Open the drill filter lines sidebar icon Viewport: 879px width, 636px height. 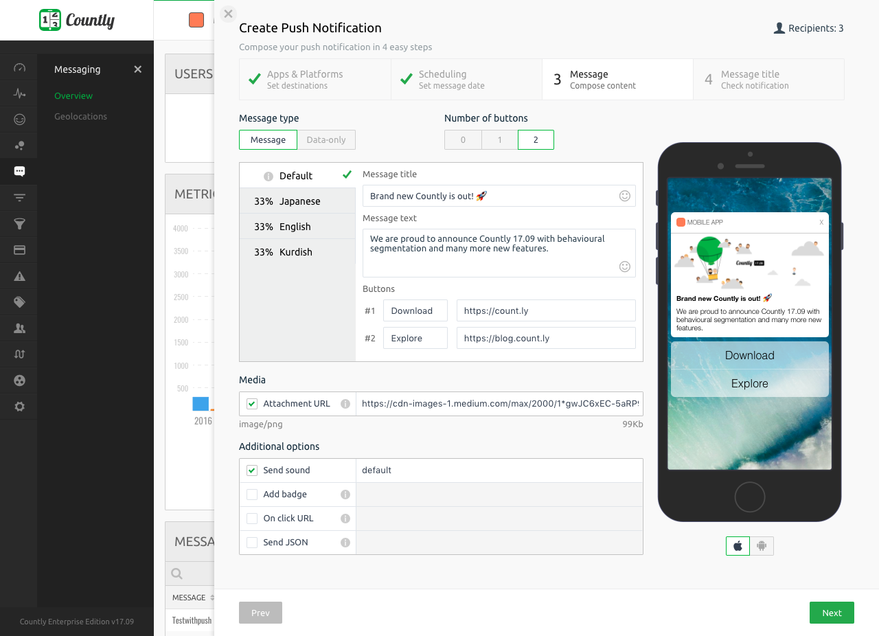click(19, 198)
